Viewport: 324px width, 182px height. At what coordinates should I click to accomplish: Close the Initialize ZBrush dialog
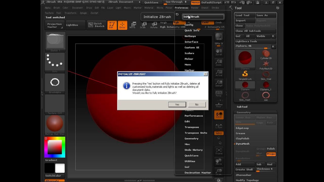(206, 74)
